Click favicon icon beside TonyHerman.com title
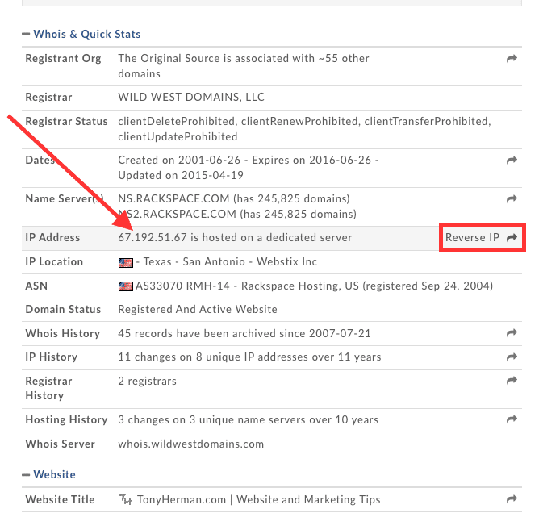This screenshot has width=539, height=513. point(125,499)
